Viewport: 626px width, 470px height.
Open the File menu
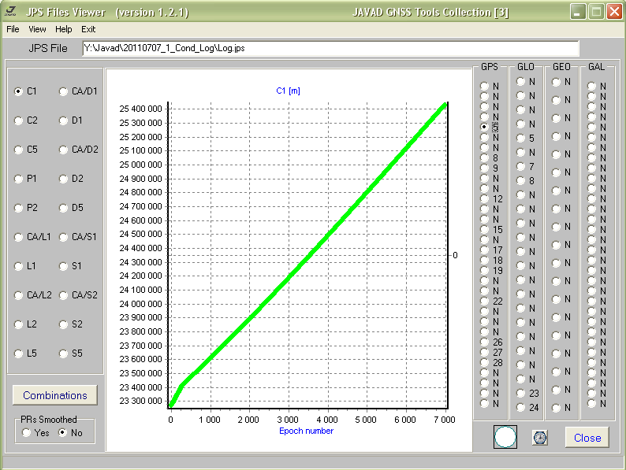click(x=13, y=29)
